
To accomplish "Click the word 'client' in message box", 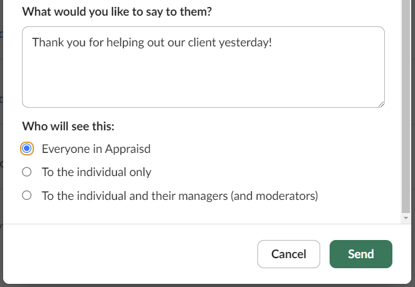I will [202, 42].
